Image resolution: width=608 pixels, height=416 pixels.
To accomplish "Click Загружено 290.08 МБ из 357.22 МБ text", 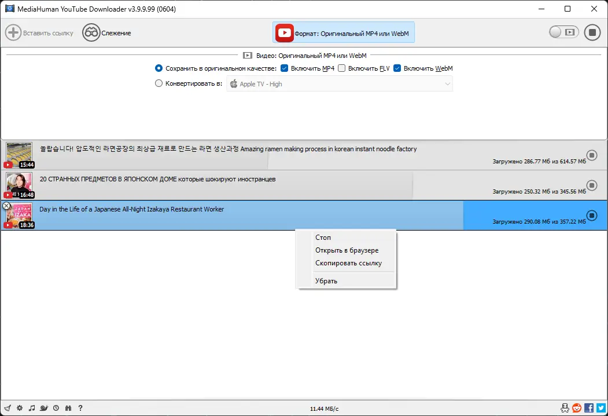I will (539, 222).
